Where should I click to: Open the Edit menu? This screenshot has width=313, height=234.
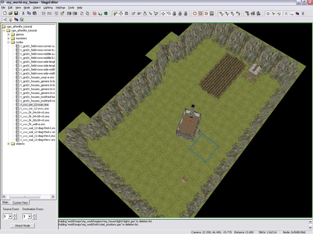point(10,8)
